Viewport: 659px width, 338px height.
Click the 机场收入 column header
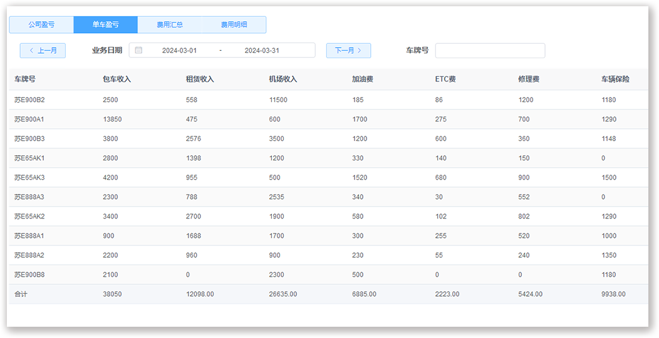pyautogui.click(x=283, y=79)
